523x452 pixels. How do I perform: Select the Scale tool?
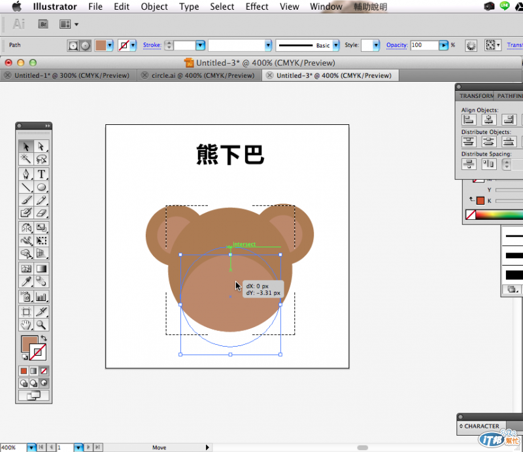click(x=41, y=228)
